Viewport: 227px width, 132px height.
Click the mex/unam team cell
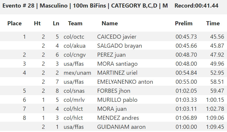point(77,73)
